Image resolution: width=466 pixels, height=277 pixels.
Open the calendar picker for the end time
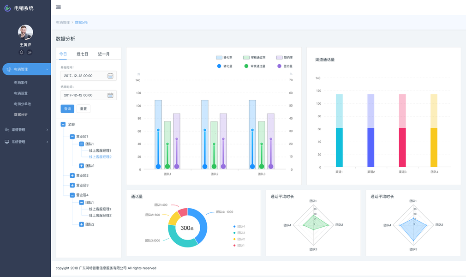110,95
